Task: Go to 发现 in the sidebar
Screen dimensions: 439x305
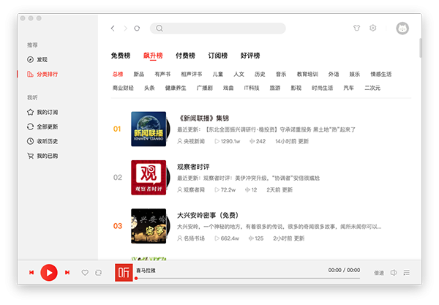Action: pos(42,59)
